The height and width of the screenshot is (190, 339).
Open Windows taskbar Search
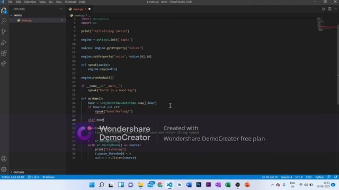click(x=101, y=185)
